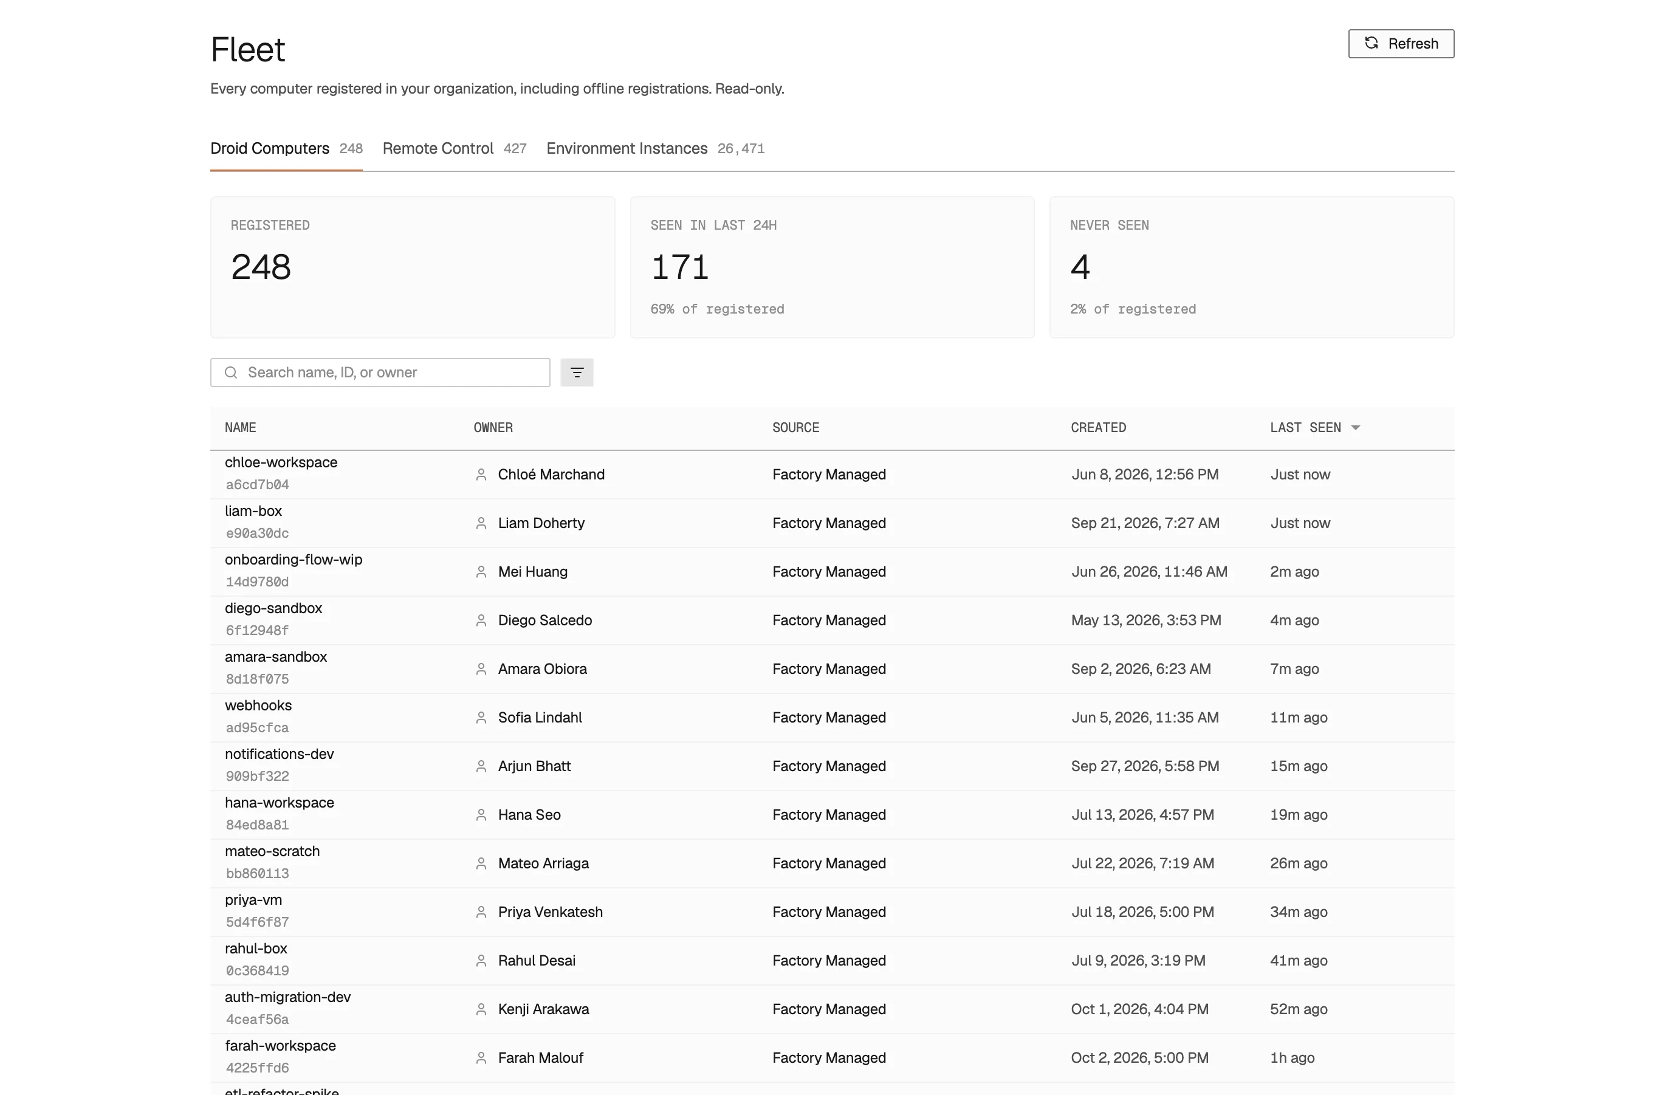Click the user icon beside Mateo Arriaga

[481, 863]
